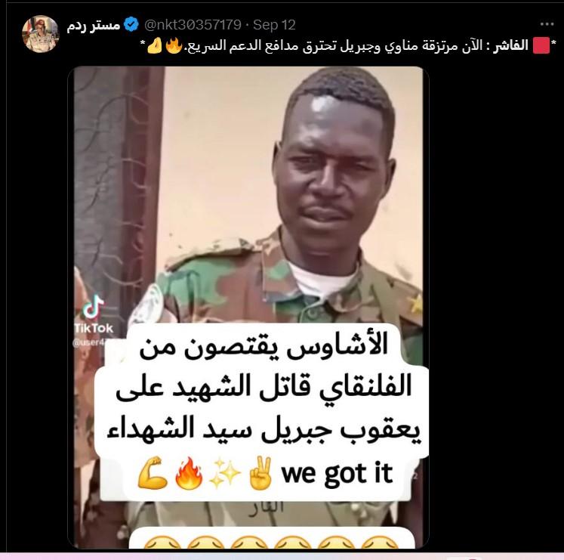
Task: Click the crying emojis row at video bottom
Action: coord(272,542)
